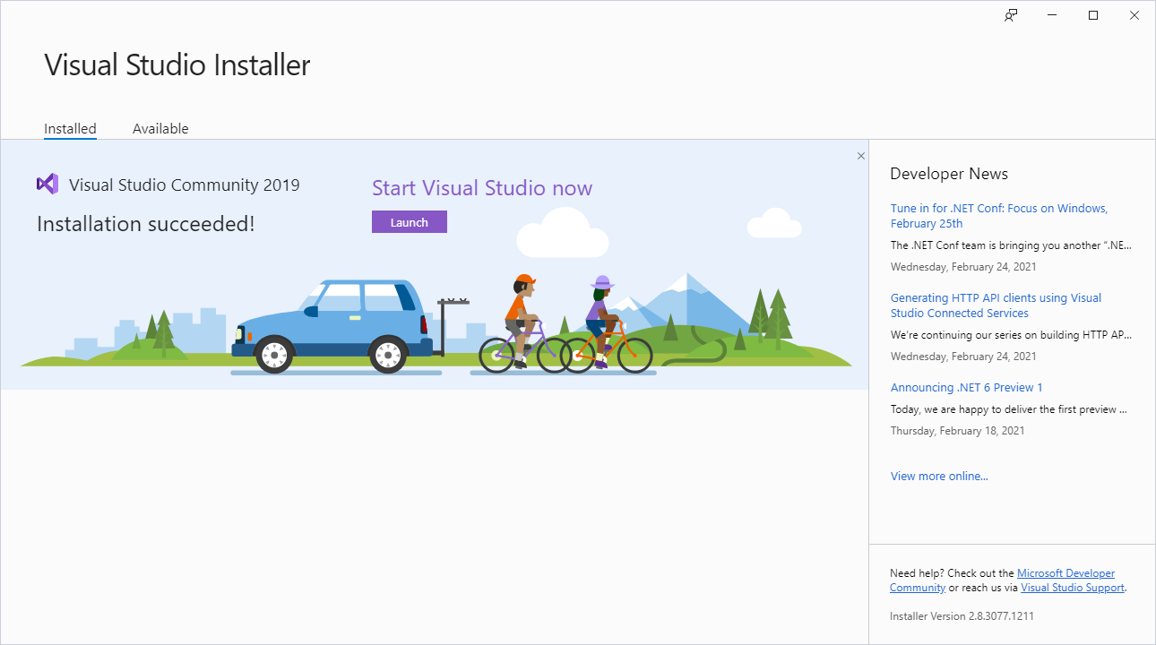This screenshot has height=645, width=1156.
Task: Open Generating HTTP API clients news link
Action: pos(996,305)
